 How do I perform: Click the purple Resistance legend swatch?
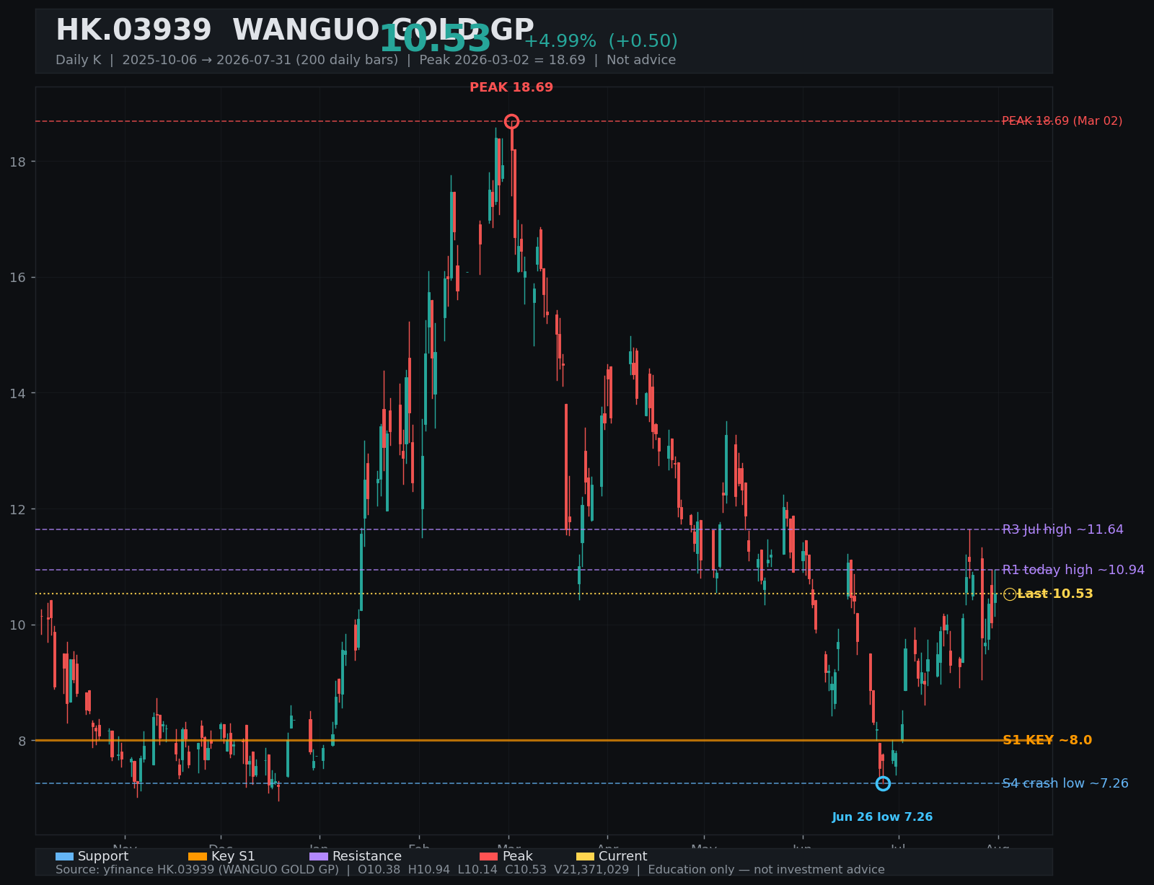(319, 856)
